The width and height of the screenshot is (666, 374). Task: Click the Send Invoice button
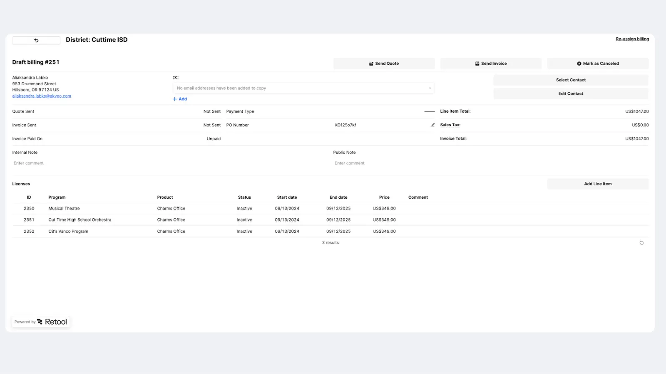click(x=491, y=64)
